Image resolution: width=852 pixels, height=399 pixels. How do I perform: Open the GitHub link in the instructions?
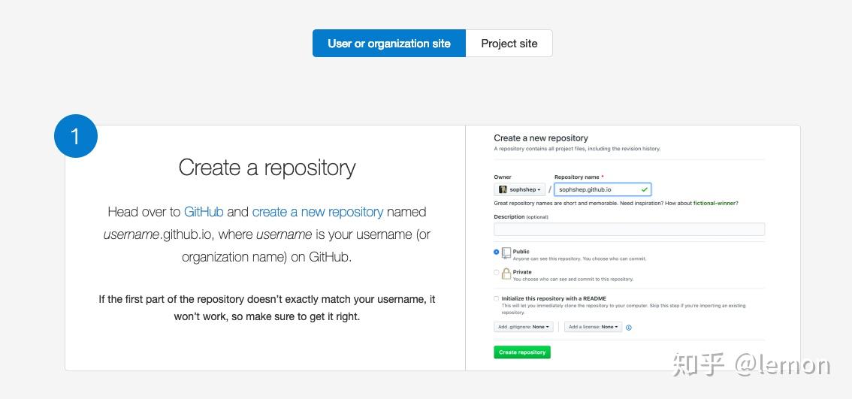click(204, 211)
